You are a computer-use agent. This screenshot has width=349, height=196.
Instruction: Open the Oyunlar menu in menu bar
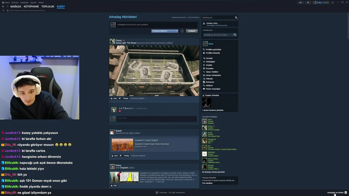[x=34, y=2]
